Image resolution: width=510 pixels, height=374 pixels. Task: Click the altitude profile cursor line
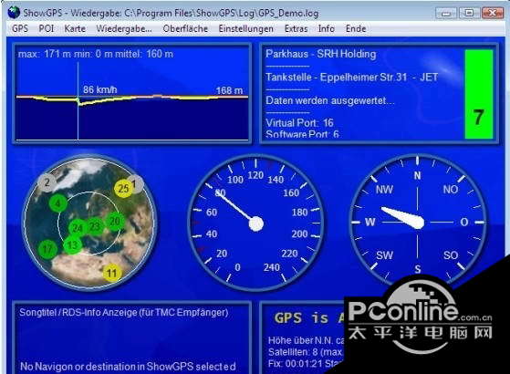78,101
